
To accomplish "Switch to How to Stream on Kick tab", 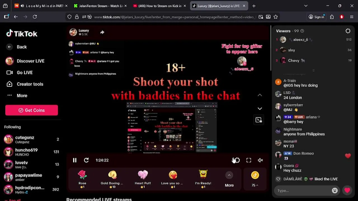I will 159,6.
